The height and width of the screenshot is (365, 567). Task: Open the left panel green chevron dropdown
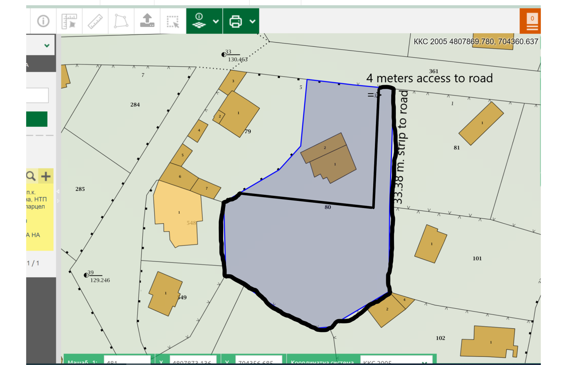pyautogui.click(x=47, y=45)
